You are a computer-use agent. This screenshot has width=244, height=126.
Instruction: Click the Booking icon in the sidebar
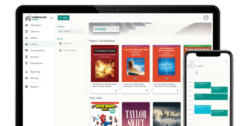[x=27, y=57]
